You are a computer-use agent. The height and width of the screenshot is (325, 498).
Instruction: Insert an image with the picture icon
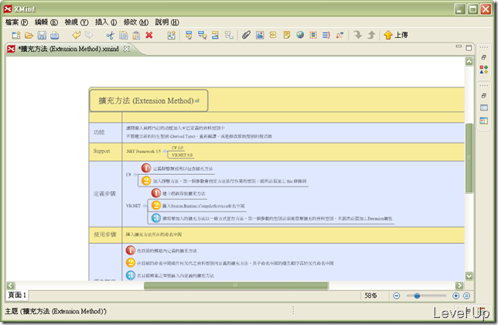click(260, 35)
